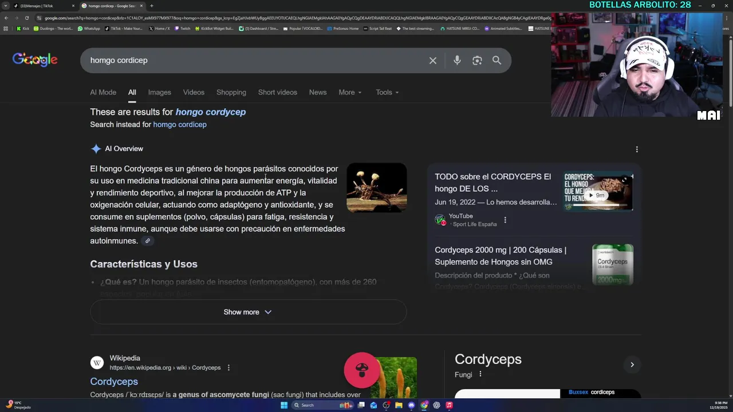Viewport: 733px width, 412px height.
Task: Open Cordyceps 2000 mg Cápsulas product link
Action: click(501, 256)
